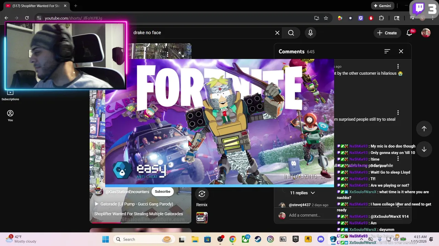Open YouTube account avatar menu
Viewport: 439px width, 246px height.
[426, 33]
